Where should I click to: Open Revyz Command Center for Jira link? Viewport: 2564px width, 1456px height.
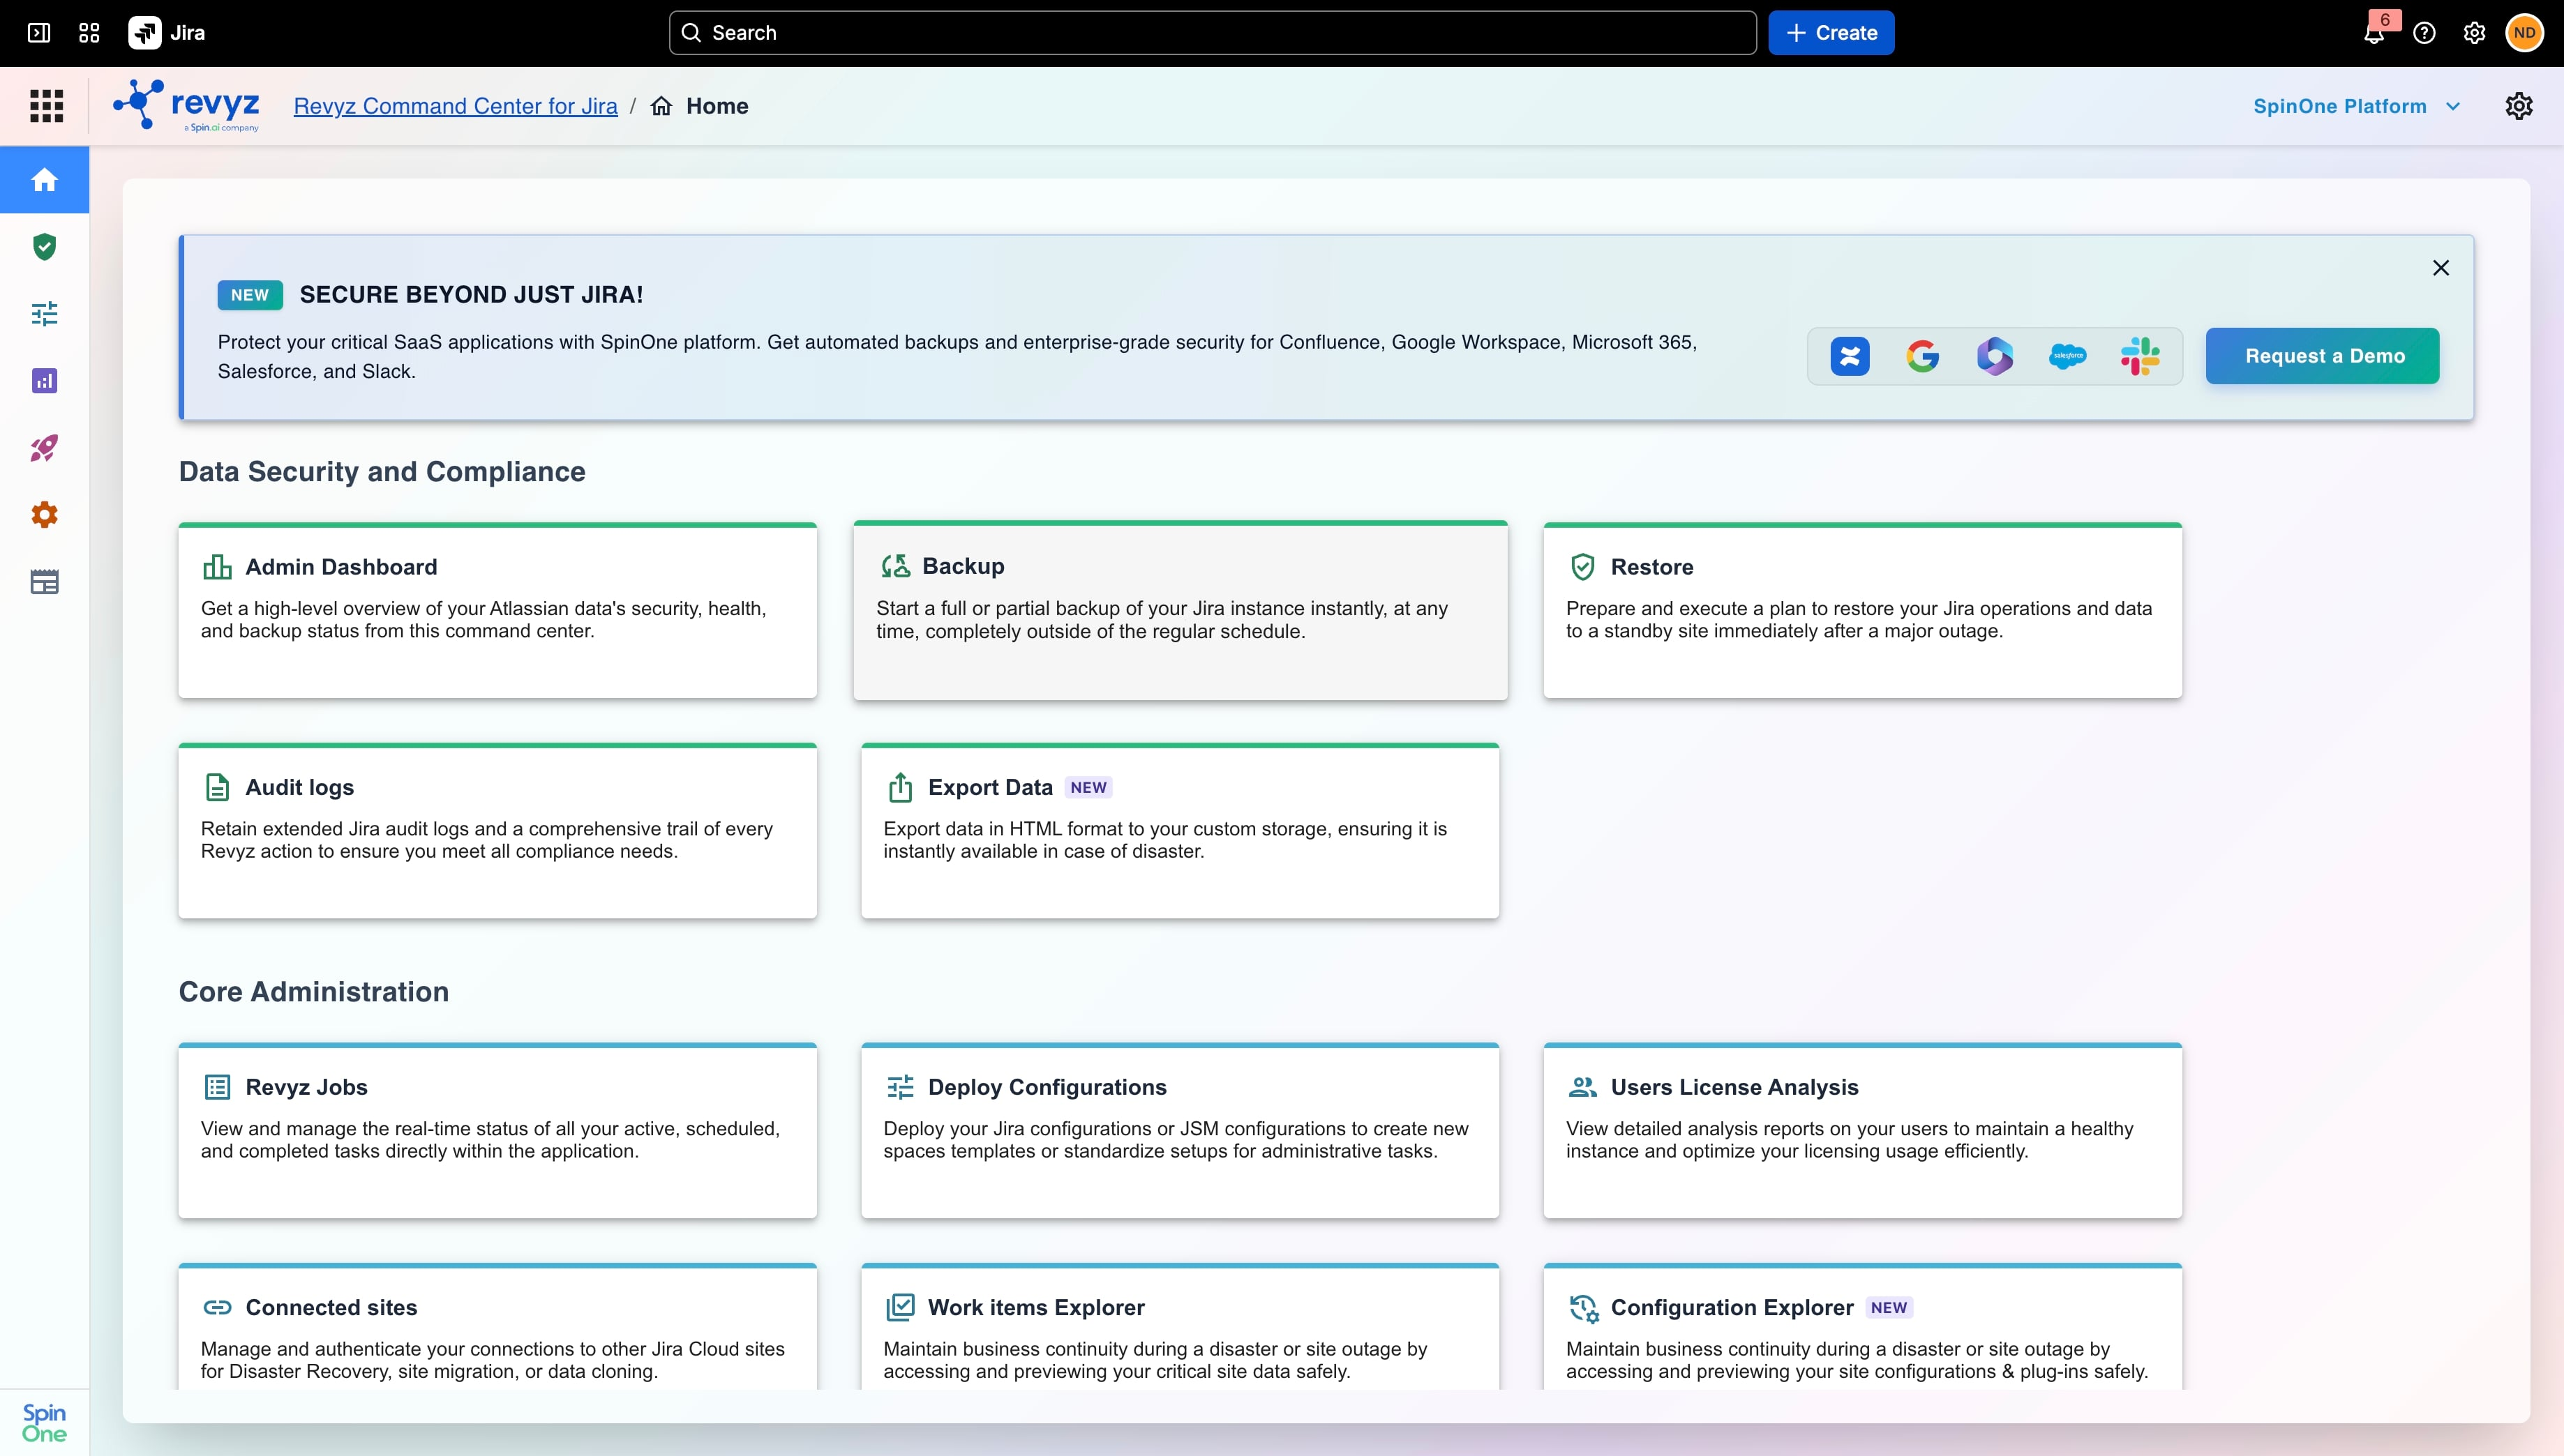[455, 106]
